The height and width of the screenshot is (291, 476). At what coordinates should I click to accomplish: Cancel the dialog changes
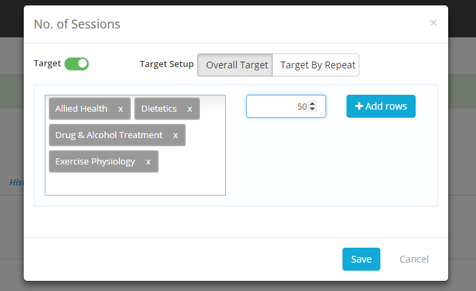414,259
